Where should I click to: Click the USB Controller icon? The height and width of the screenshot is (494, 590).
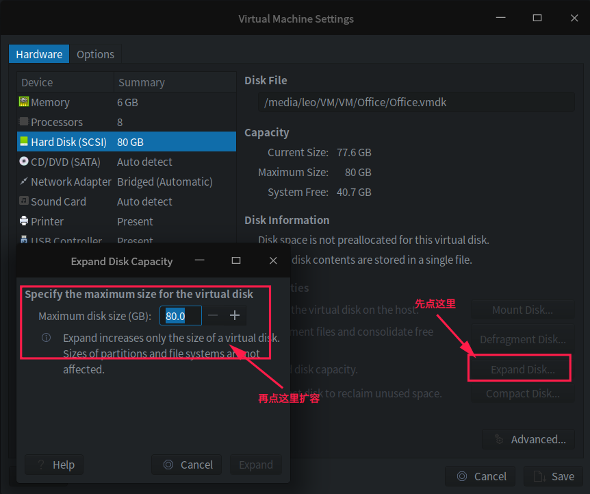click(24, 240)
